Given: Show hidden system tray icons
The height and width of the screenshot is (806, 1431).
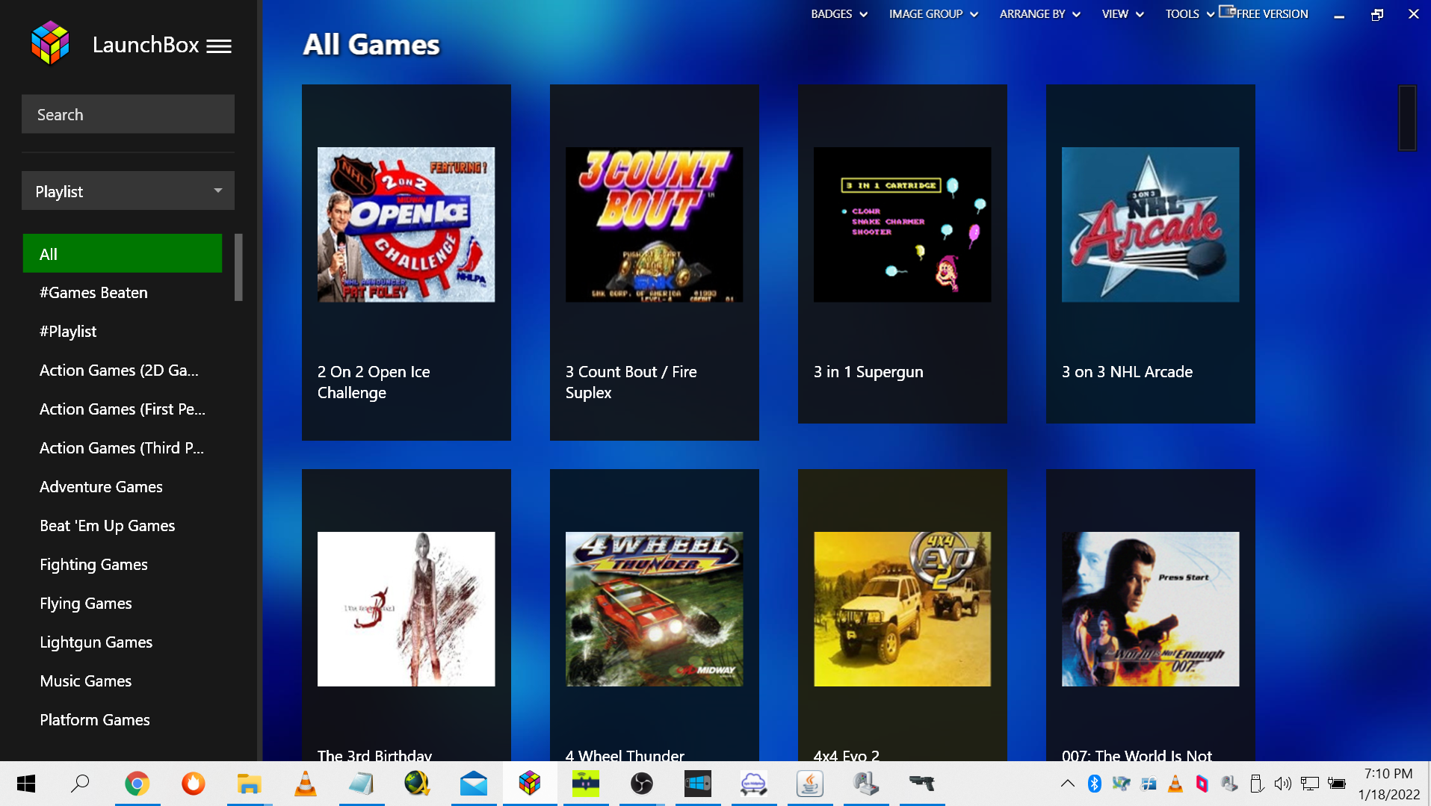Looking at the screenshot, I should click(x=1068, y=784).
